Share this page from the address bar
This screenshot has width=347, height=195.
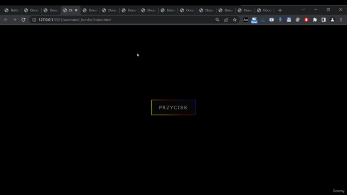click(226, 19)
